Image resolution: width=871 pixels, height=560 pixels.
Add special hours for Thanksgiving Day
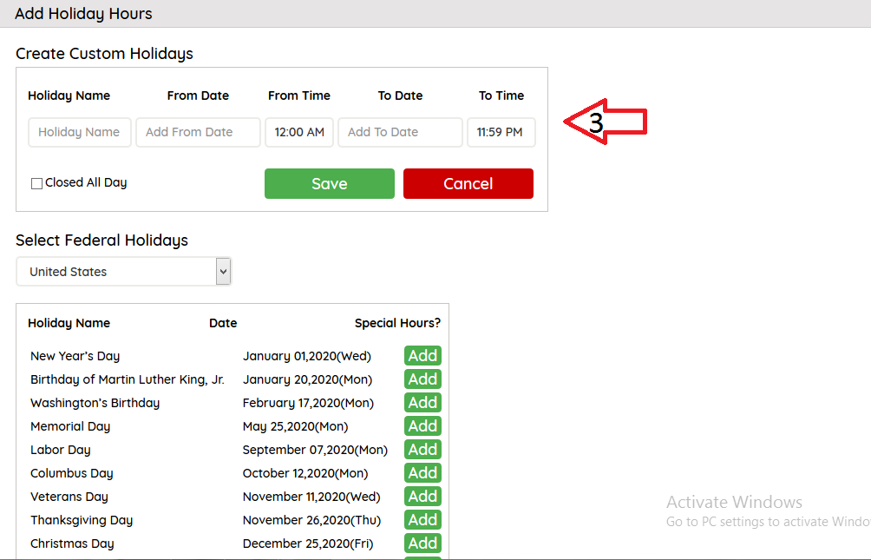(x=422, y=520)
